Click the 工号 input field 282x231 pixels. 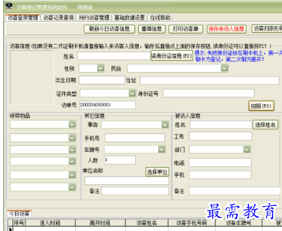[x=221, y=136]
